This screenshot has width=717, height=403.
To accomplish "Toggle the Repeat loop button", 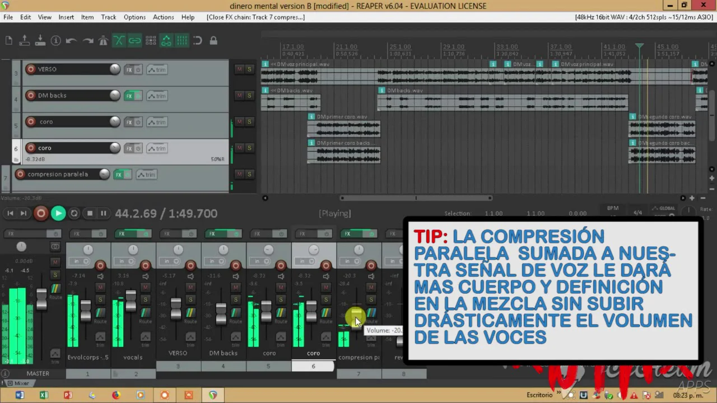I will 74,213.
